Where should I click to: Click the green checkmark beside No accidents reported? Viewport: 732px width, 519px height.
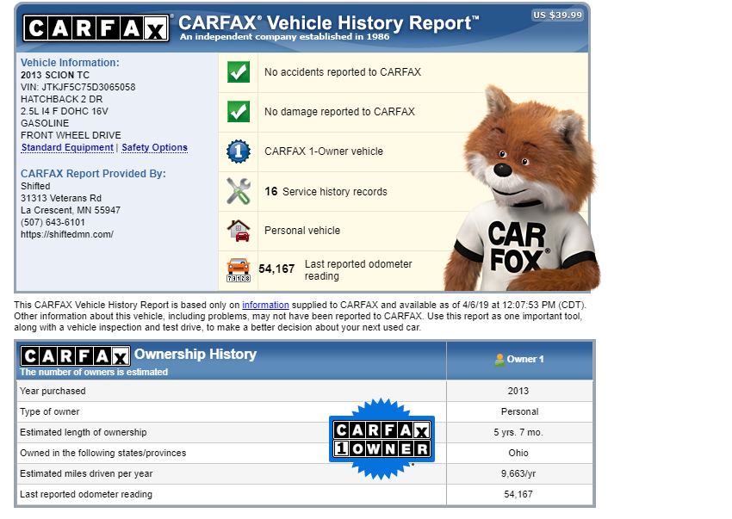point(239,72)
